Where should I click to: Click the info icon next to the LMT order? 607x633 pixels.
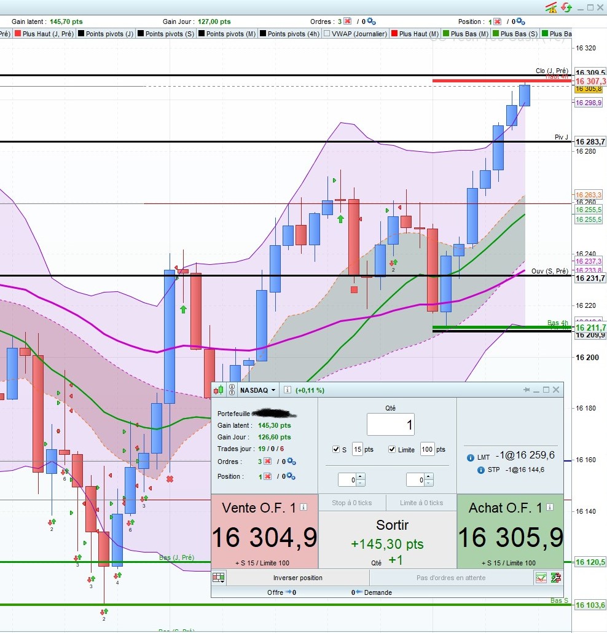470,457
